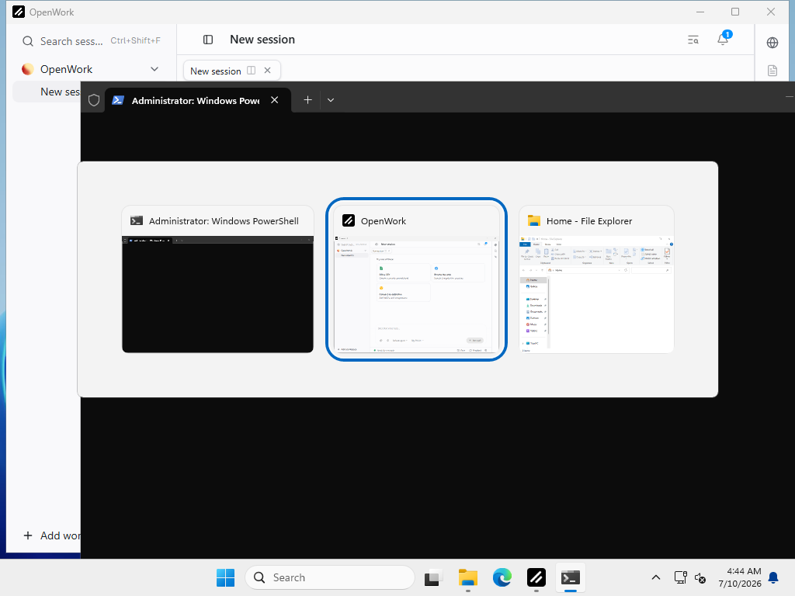
Task: Click OpenWork icon in switcher card
Action: (349, 220)
